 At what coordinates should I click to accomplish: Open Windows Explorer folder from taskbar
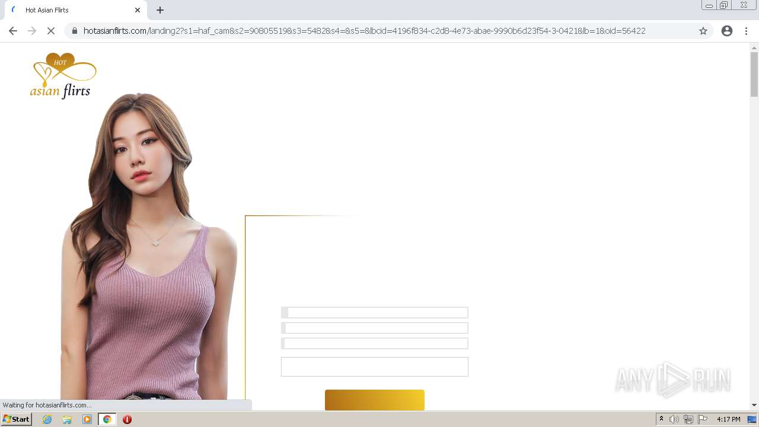pos(67,419)
